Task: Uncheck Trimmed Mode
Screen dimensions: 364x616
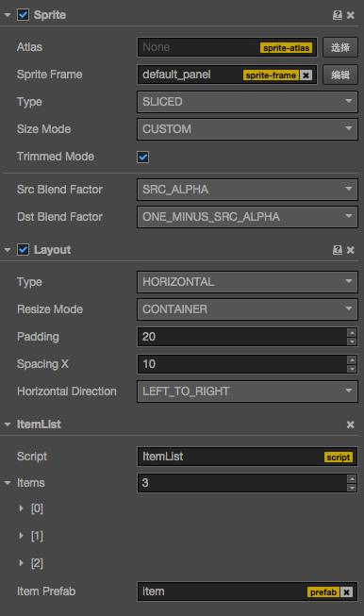Action: [x=143, y=158]
